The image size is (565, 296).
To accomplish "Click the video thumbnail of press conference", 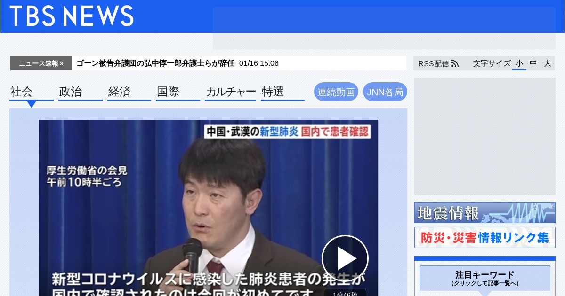I will pyautogui.click(x=209, y=208).
